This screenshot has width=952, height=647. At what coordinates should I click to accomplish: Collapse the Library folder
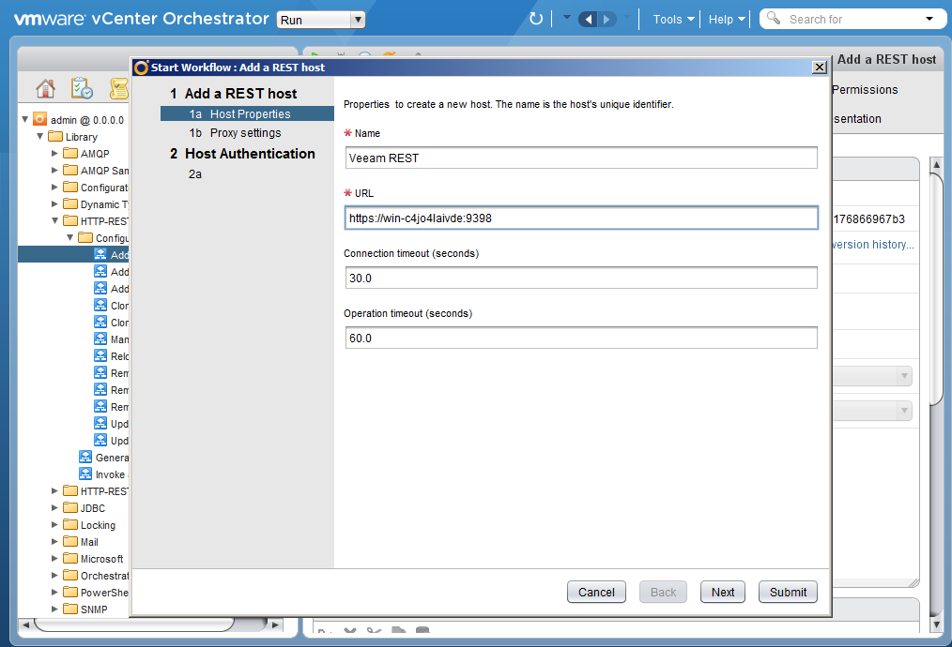pyautogui.click(x=40, y=137)
